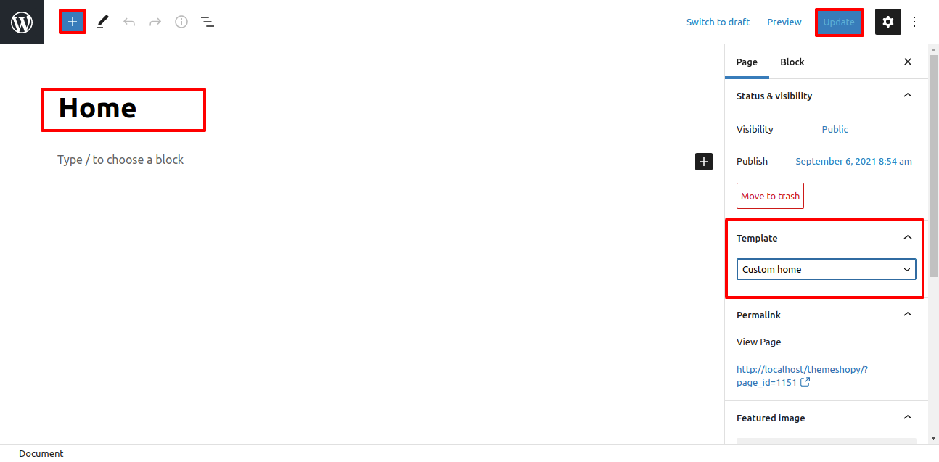Screen dimensions: 939x462
Task: Click the Undo arrow icon
Action: click(x=129, y=22)
